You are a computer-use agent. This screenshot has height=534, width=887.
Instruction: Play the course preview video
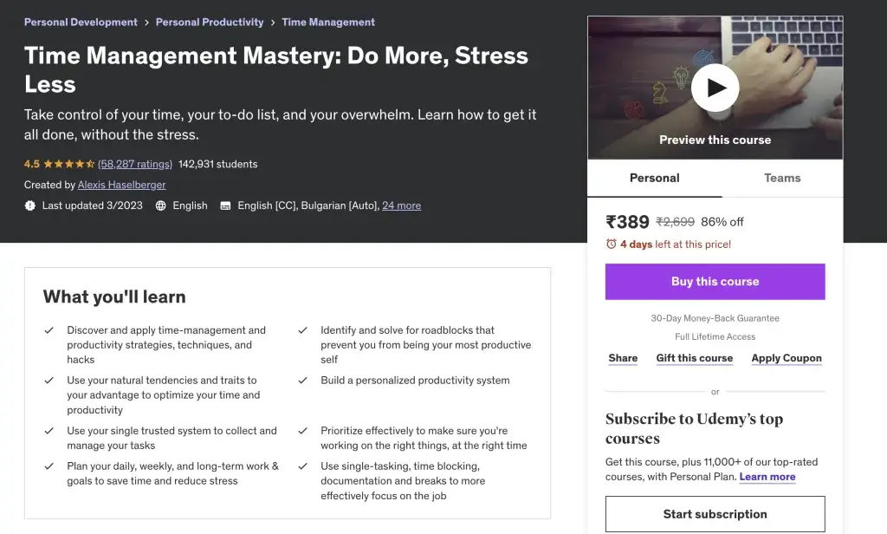click(715, 88)
